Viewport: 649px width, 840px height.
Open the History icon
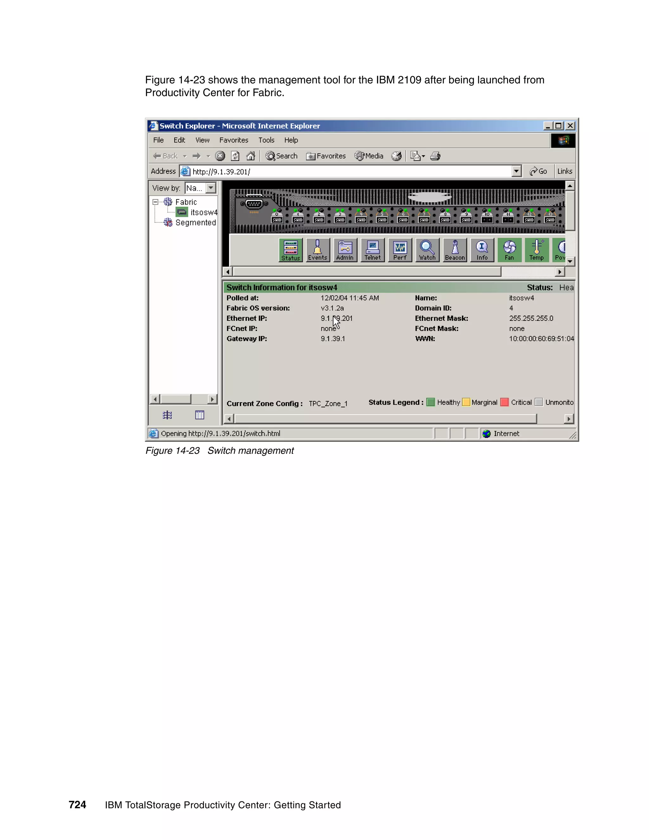click(396, 156)
